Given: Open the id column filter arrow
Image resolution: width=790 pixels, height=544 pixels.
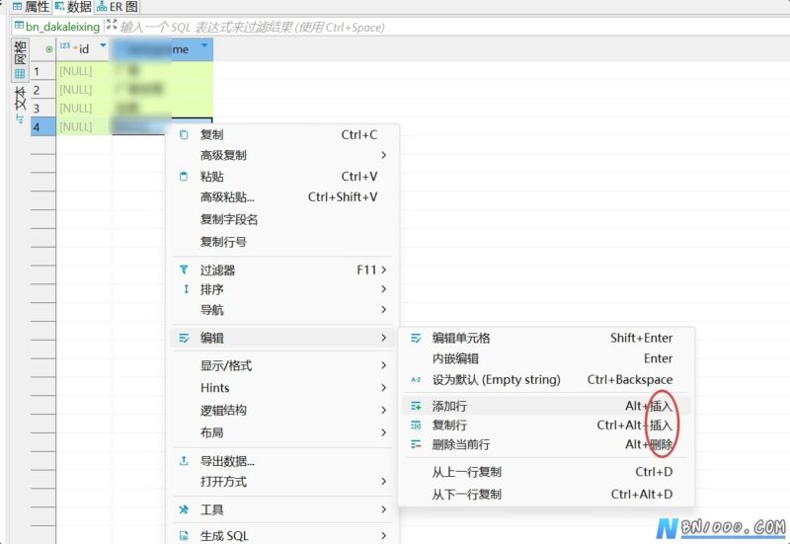Looking at the screenshot, I should click(x=104, y=45).
